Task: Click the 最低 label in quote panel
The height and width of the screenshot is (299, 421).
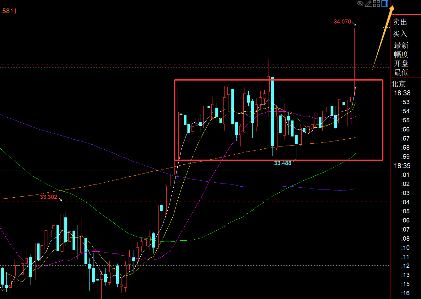Action: [401, 73]
